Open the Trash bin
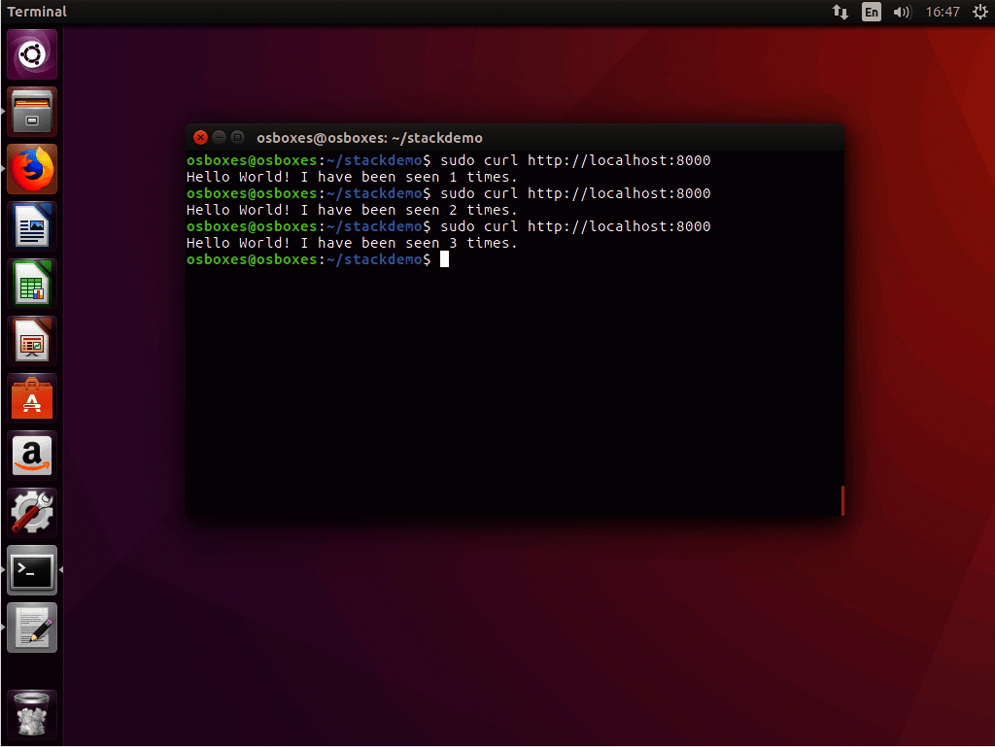This screenshot has height=747, width=995. (32, 715)
